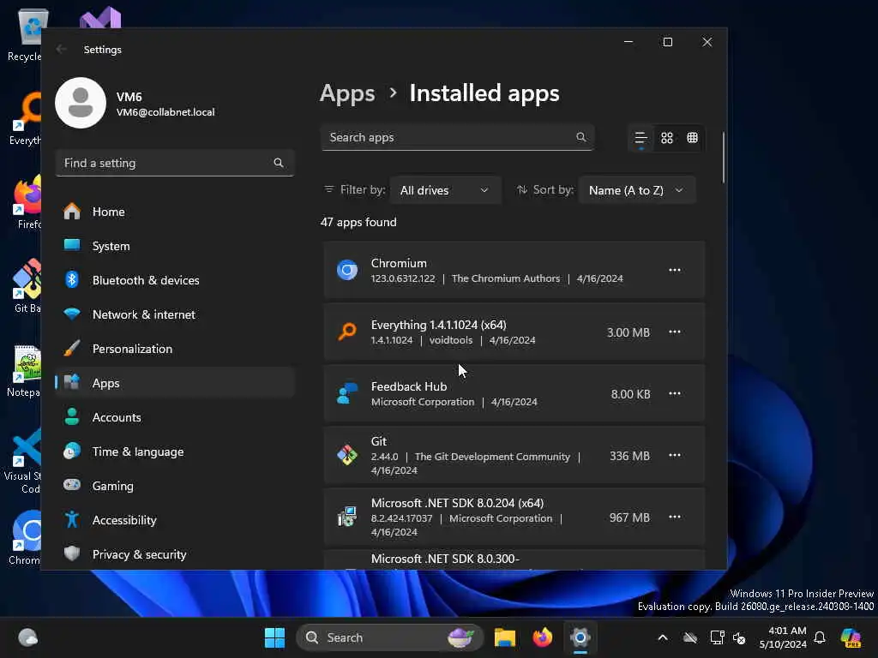Screen dimensions: 878x658
Task: Open Time & language settings
Action: coord(175,452)
